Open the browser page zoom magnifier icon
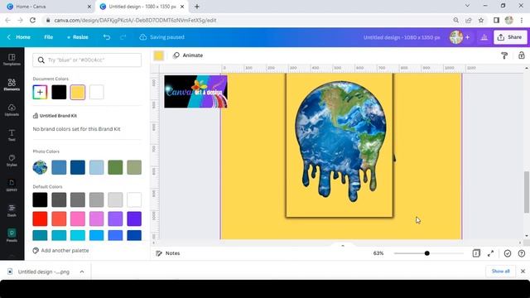 click(456, 20)
